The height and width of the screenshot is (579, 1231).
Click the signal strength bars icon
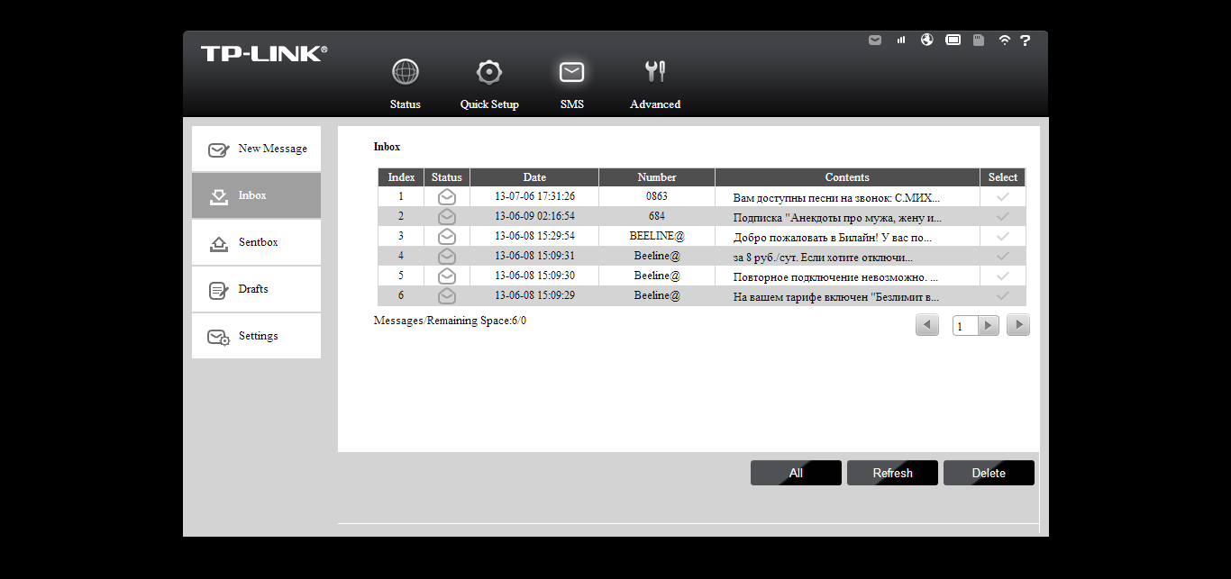coord(901,41)
